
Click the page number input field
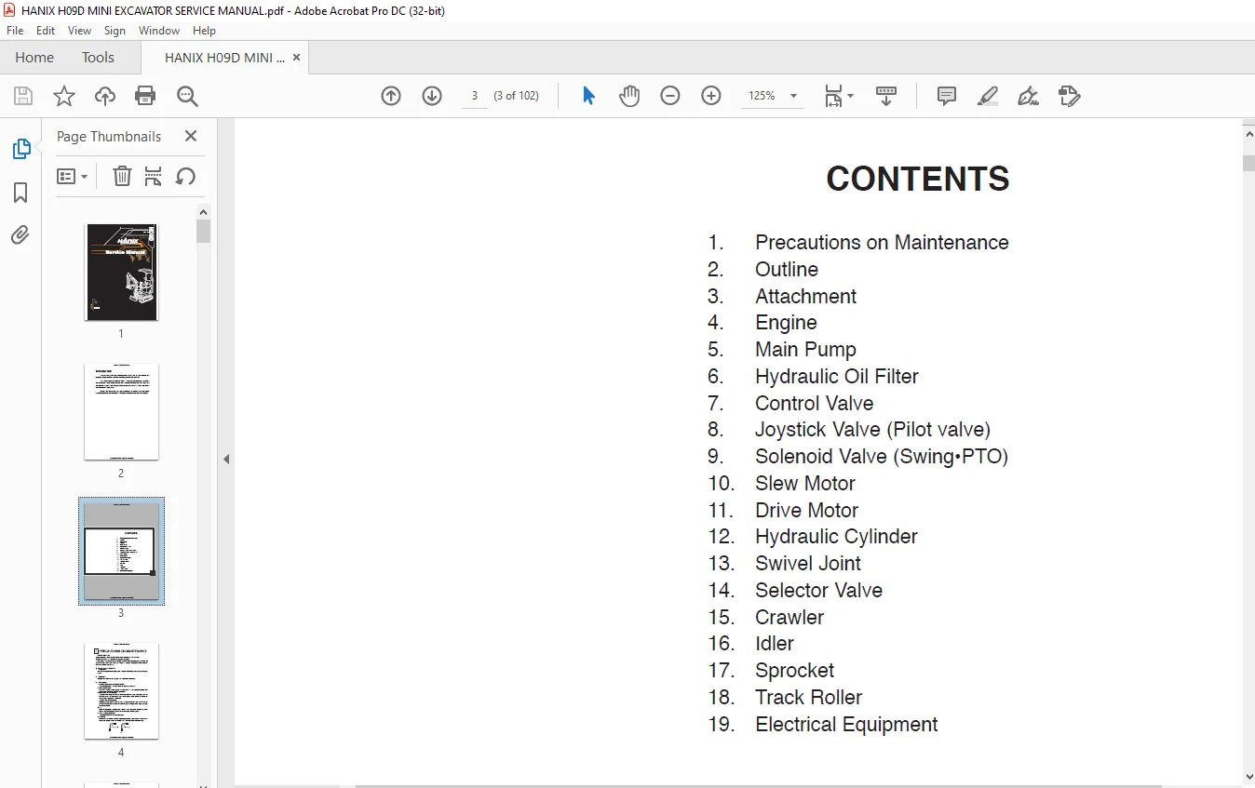[475, 96]
